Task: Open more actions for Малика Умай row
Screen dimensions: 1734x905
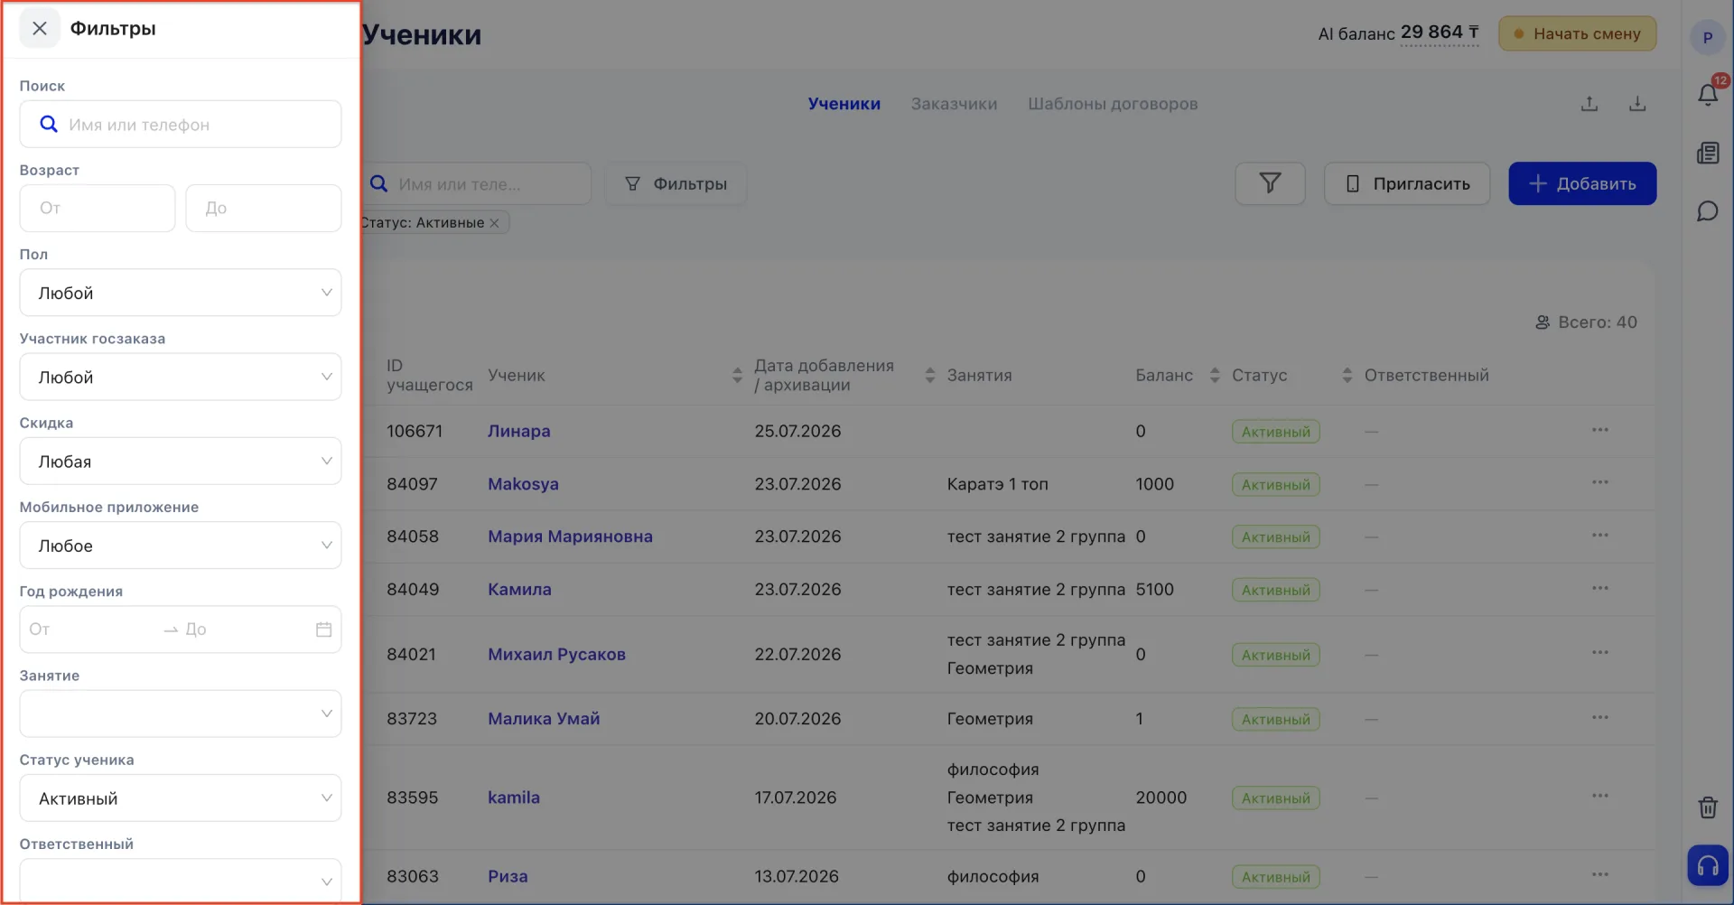Action: (1600, 717)
